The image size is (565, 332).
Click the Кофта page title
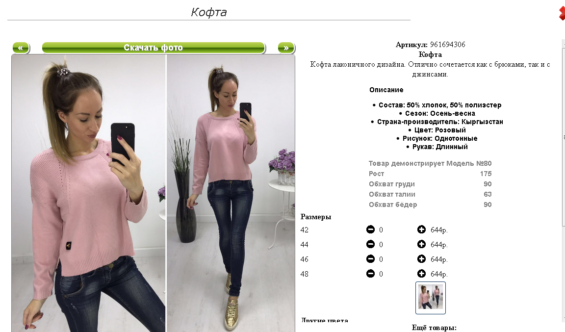(208, 12)
